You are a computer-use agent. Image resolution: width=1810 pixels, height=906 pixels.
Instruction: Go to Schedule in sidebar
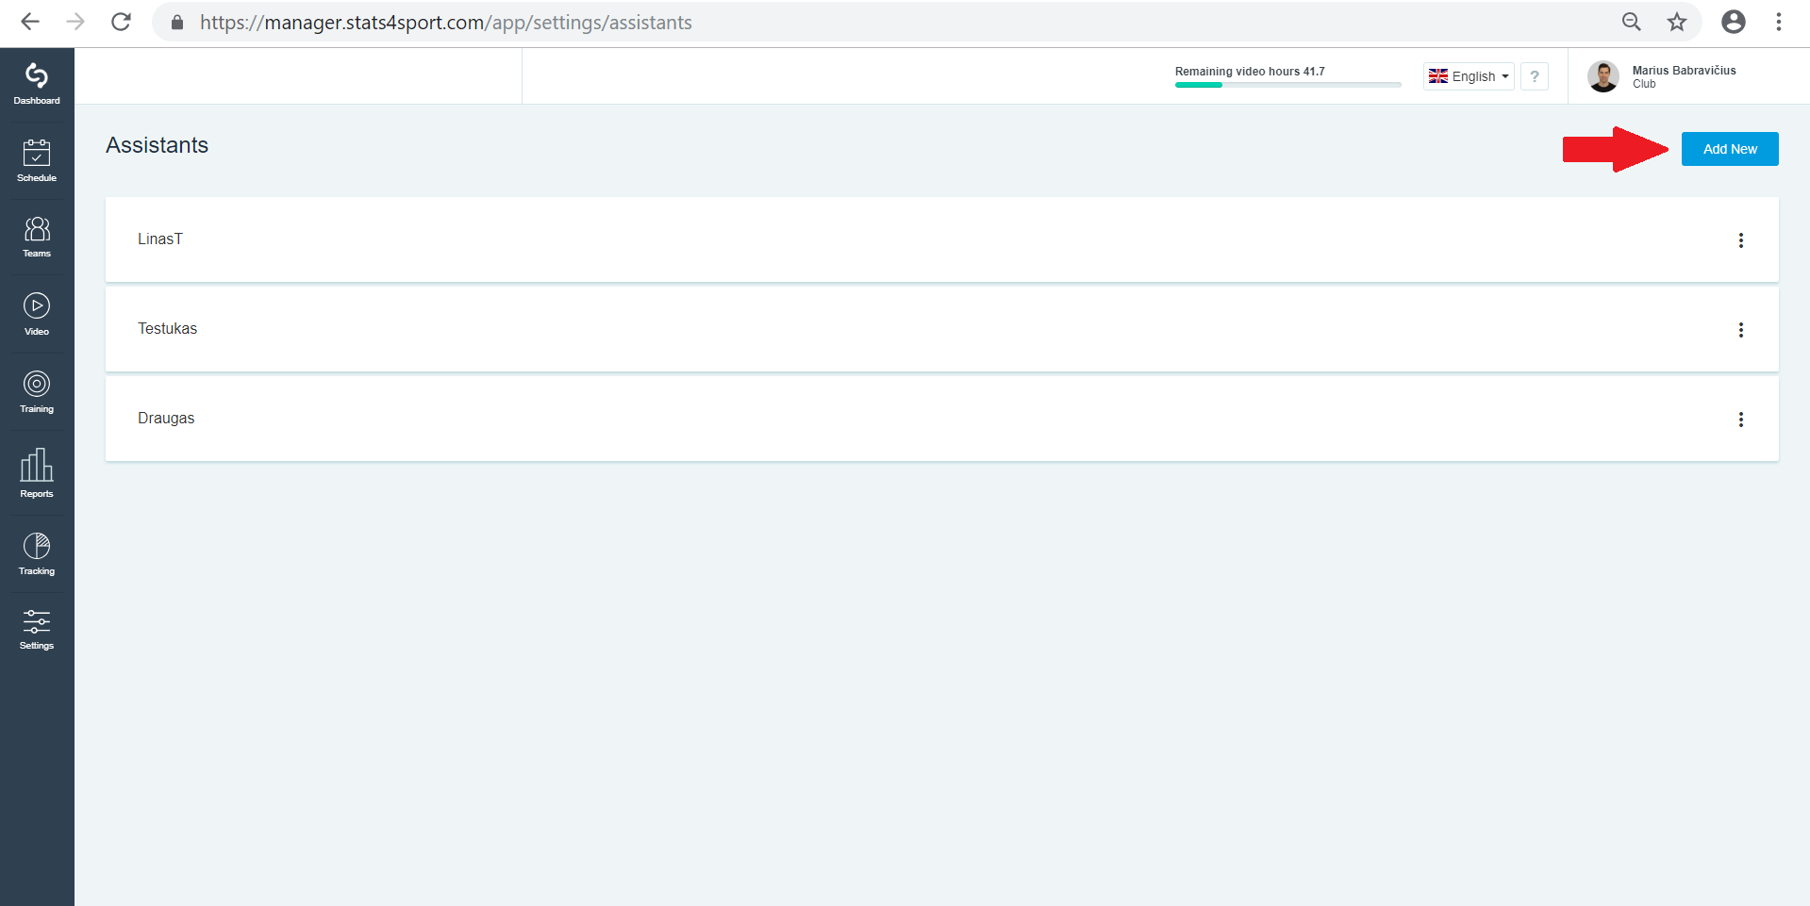37,161
